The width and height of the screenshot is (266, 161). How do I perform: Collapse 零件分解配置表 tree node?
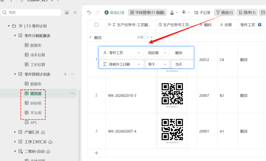(x=15, y=36)
